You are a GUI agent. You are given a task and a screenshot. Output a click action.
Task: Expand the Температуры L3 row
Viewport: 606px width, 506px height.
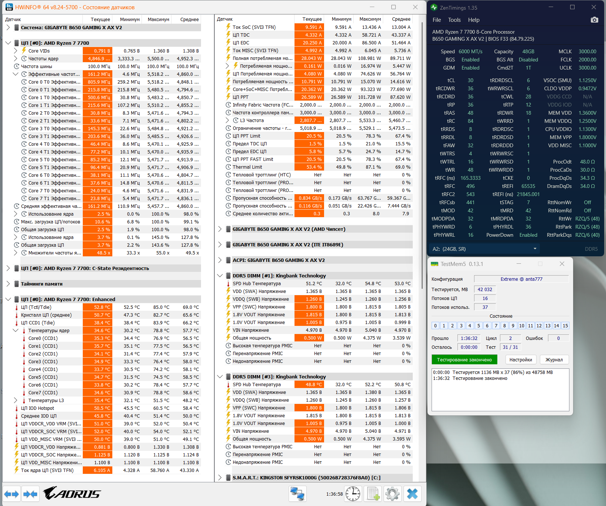click(x=16, y=400)
